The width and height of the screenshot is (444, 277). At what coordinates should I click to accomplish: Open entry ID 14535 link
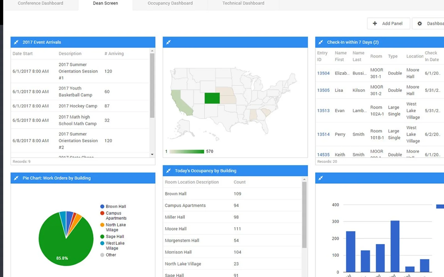click(323, 155)
